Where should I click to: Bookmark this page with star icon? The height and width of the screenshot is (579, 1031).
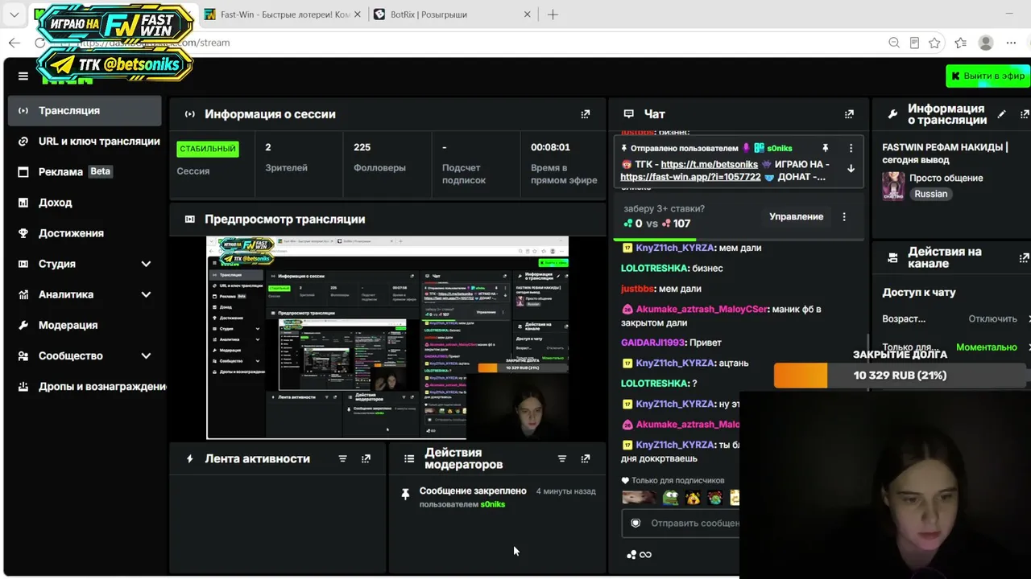click(x=934, y=43)
